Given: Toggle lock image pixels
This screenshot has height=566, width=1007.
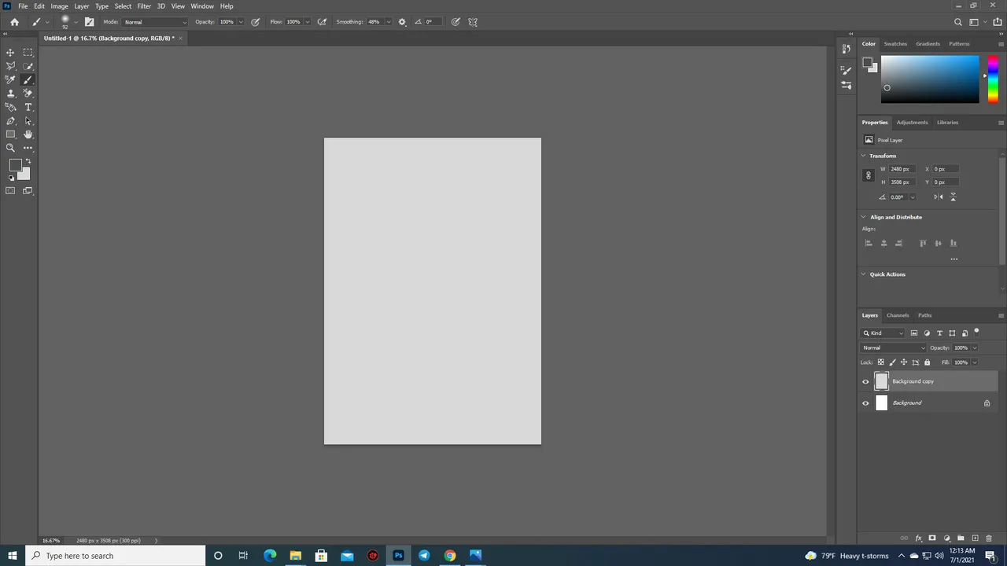Looking at the screenshot, I should click(x=892, y=362).
